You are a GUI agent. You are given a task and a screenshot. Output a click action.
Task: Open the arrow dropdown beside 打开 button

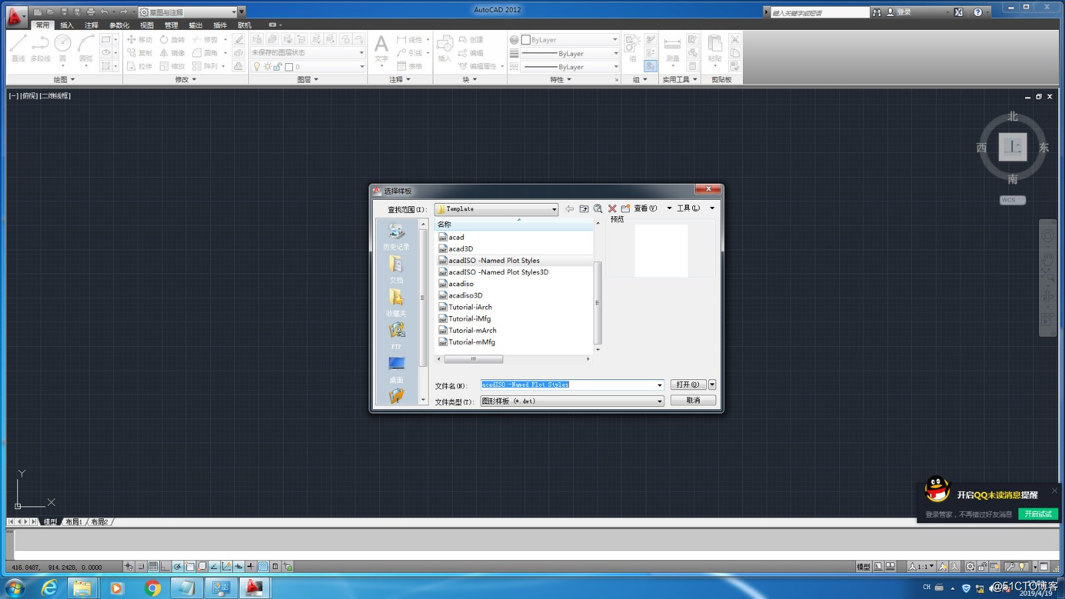click(x=712, y=385)
